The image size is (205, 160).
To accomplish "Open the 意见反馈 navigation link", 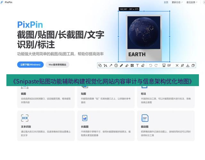I will pyautogui.click(x=192, y=2).
